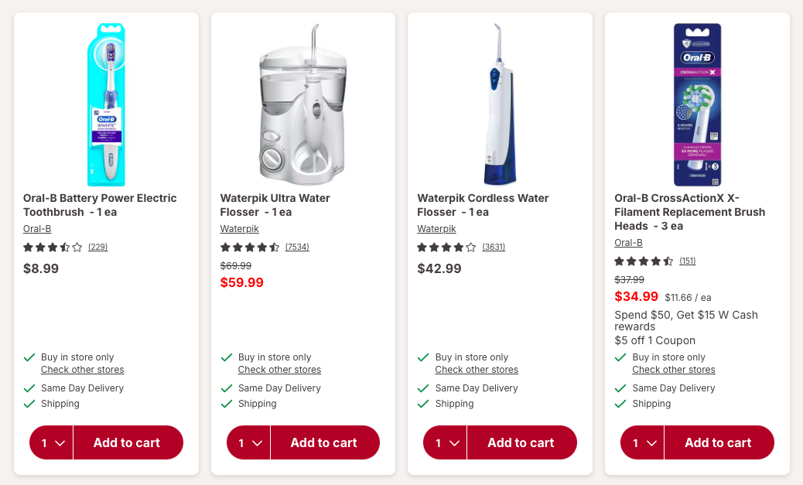Add Waterpik Ultra Water Flosser to cart

(x=324, y=443)
